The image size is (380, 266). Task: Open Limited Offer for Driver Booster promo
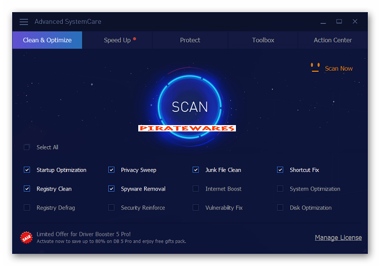click(83, 234)
